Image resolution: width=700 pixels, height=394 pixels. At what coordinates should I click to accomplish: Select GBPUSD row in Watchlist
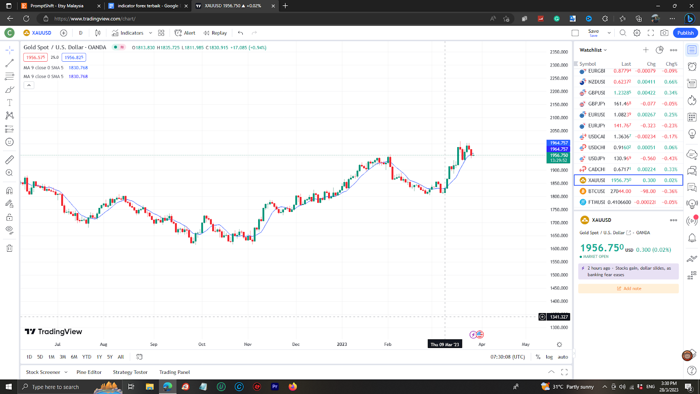(628, 93)
